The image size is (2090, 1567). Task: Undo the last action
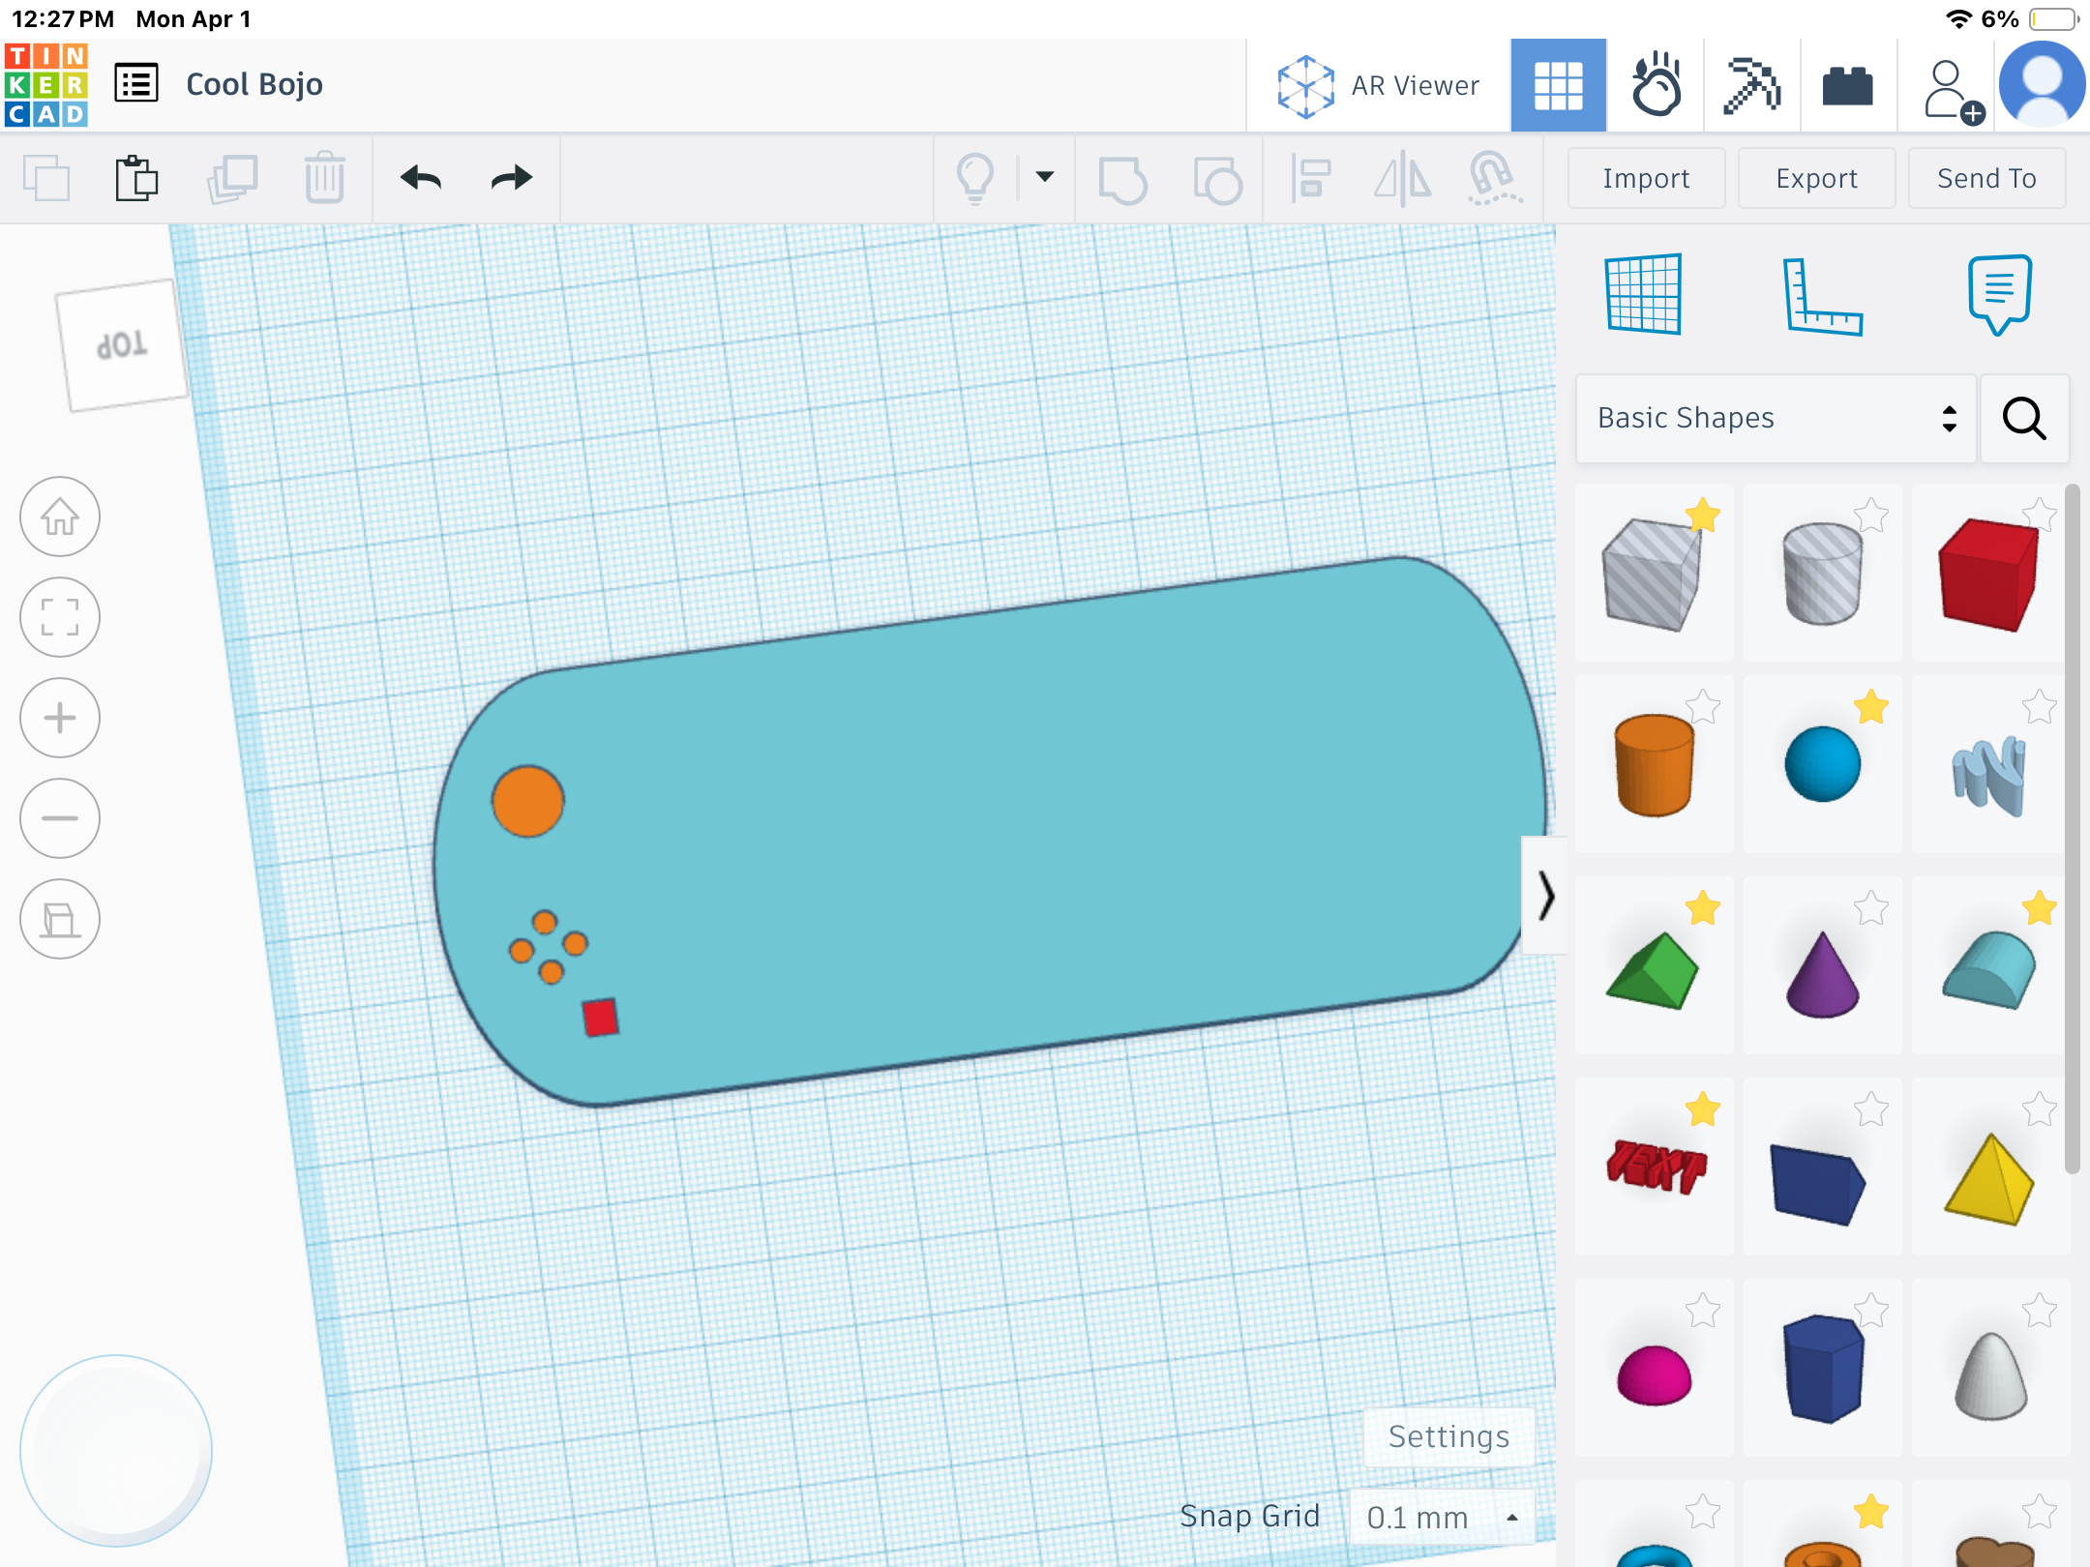tap(421, 178)
